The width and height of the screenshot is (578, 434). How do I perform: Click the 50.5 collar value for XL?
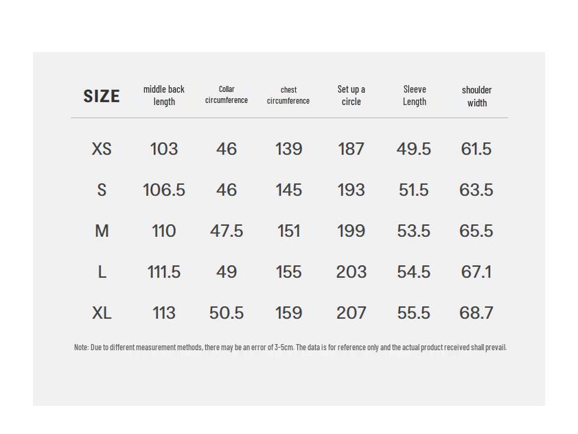click(x=227, y=313)
